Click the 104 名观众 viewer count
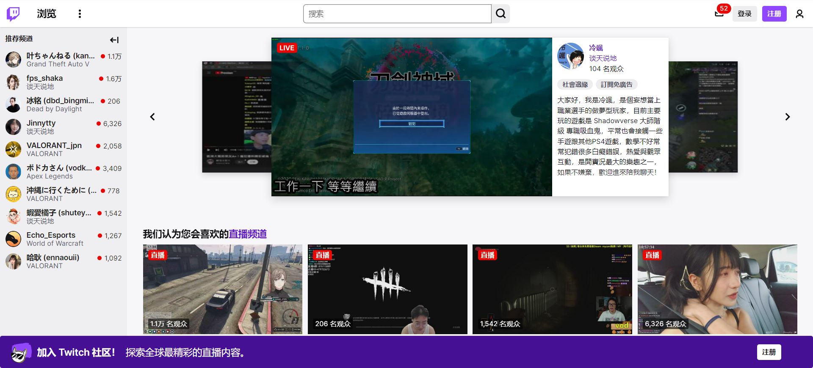Viewport: 813px width, 368px height. [x=606, y=69]
